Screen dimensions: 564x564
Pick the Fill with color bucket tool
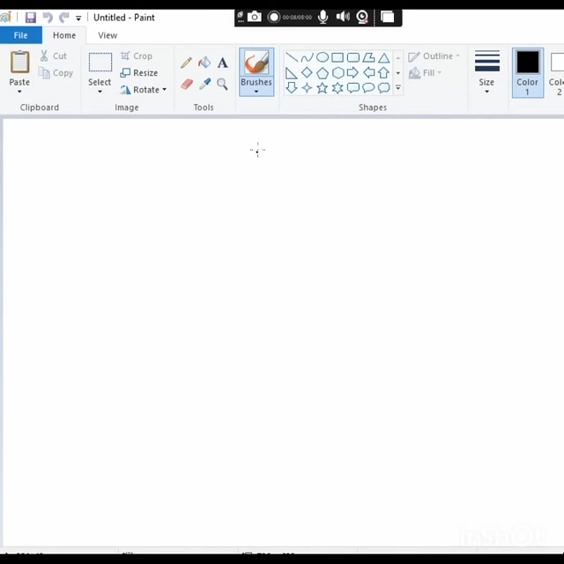pyautogui.click(x=204, y=63)
